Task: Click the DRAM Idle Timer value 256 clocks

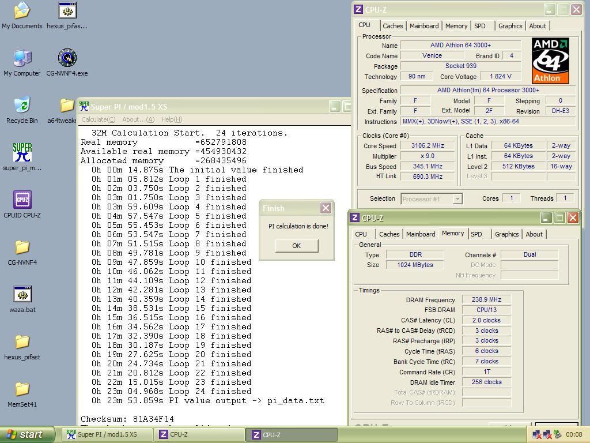Action: 486,382
